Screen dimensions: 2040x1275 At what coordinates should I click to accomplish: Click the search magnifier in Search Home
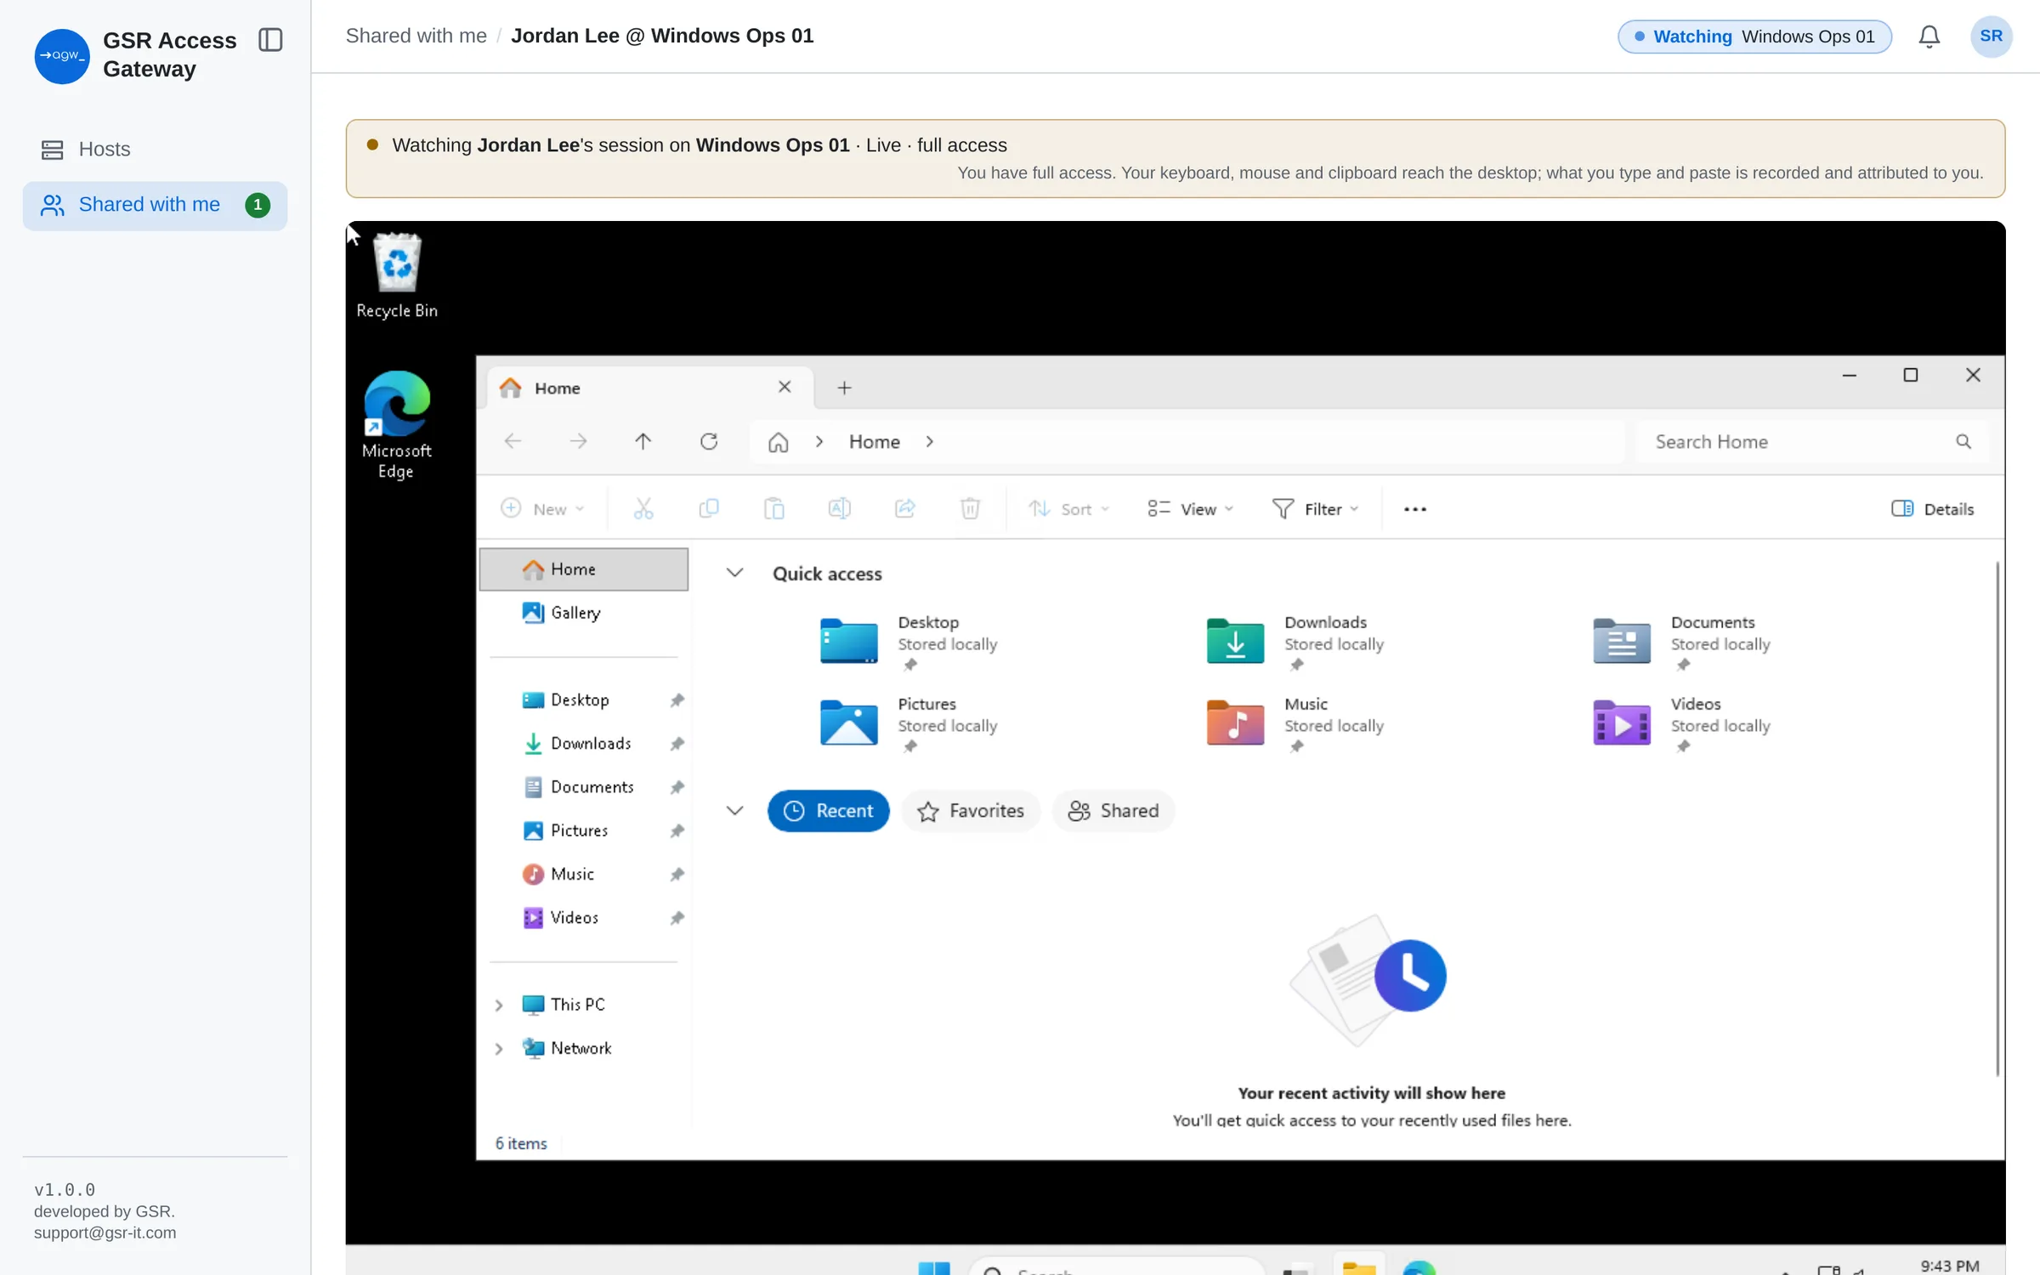click(1963, 441)
